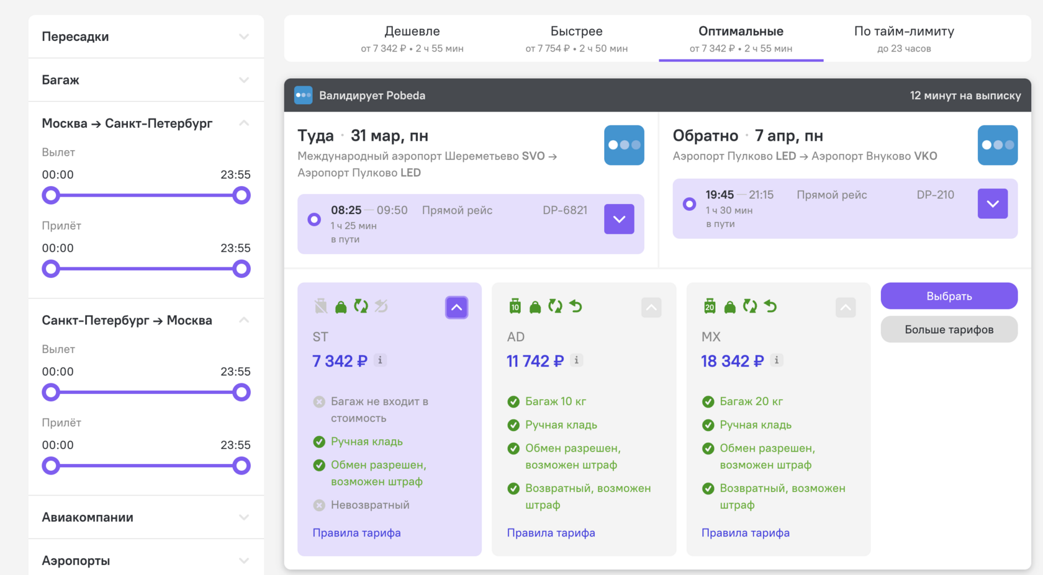Click the refund arrow icon in AD tariff

(576, 306)
